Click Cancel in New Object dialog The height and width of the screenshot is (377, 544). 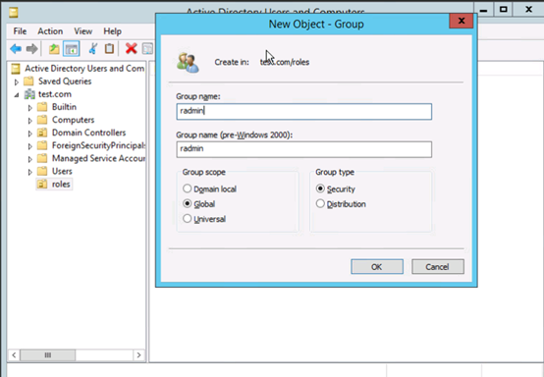pos(438,267)
